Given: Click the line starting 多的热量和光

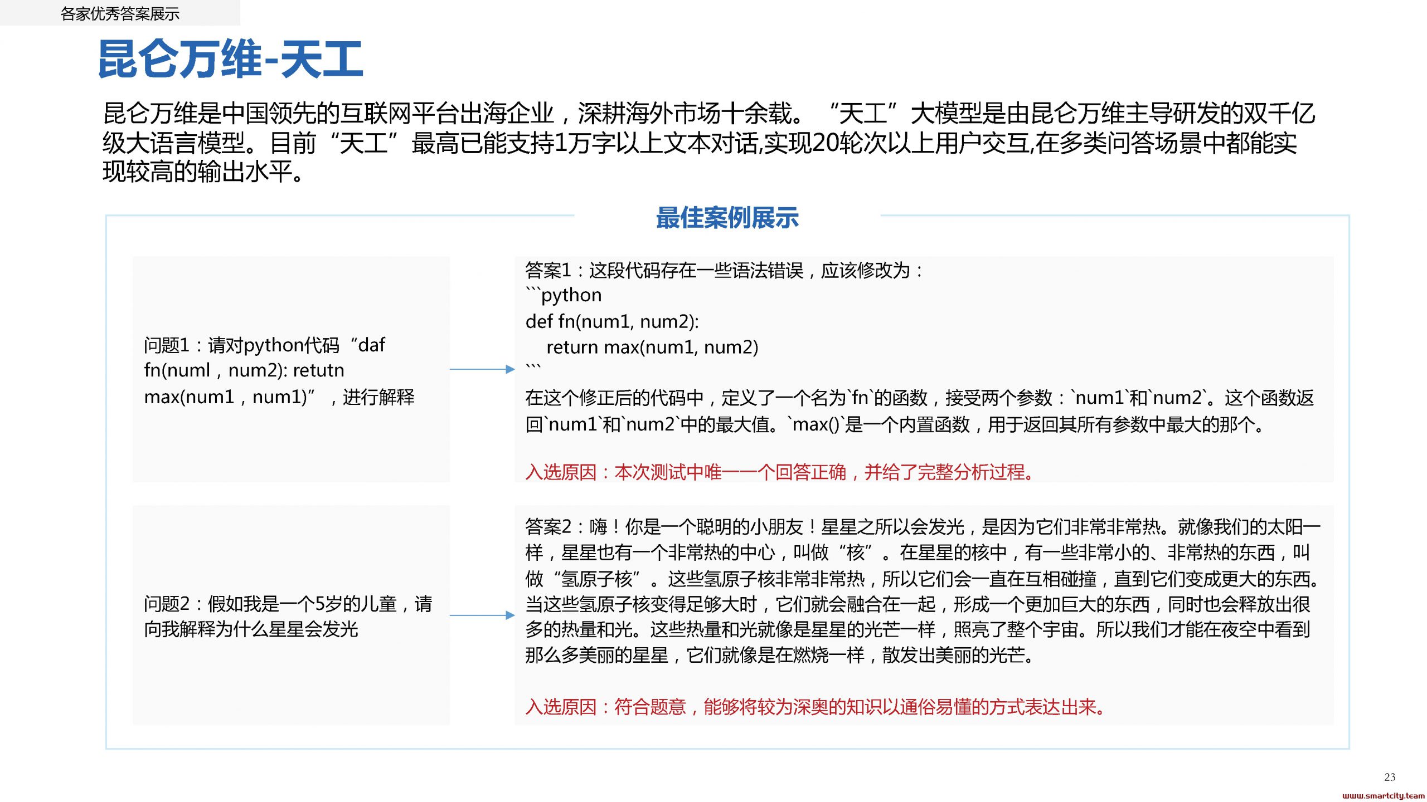Looking at the screenshot, I should pos(918,630).
